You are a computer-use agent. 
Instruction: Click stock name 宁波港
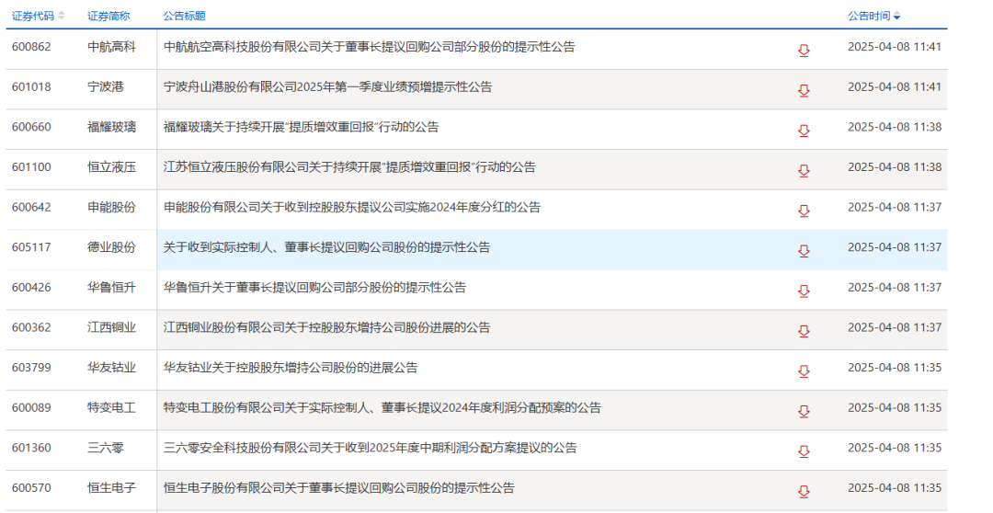106,86
